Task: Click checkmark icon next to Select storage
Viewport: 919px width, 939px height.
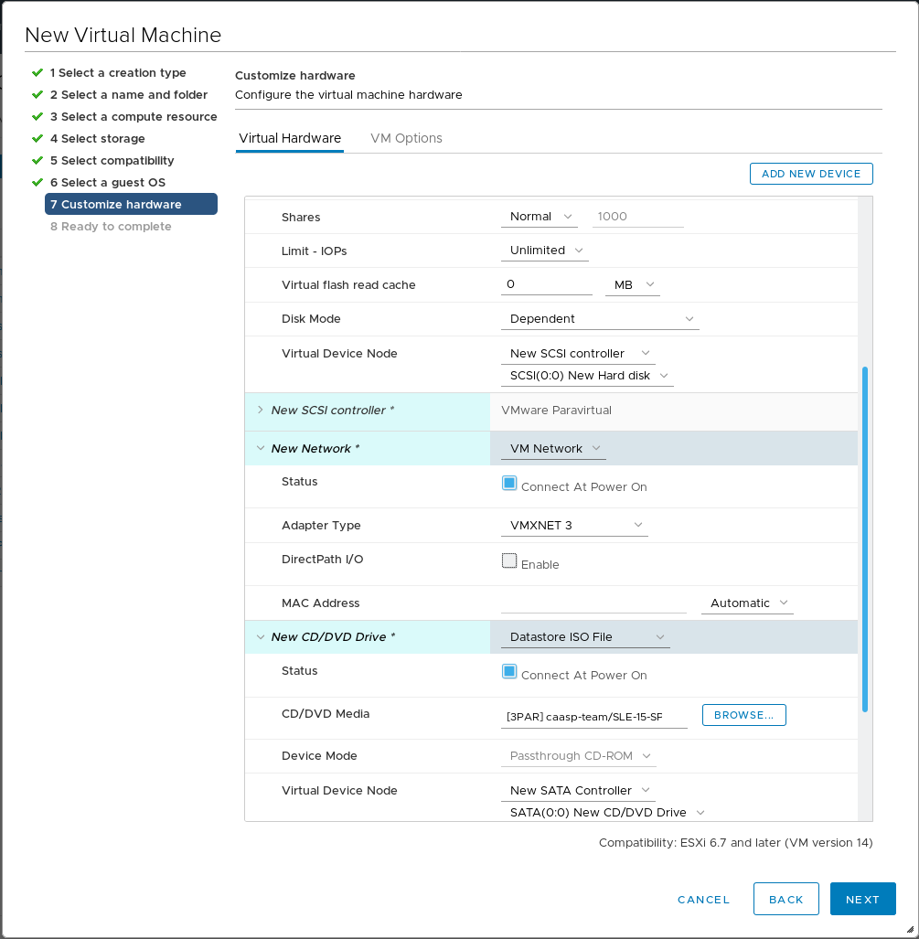Action: pyautogui.click(x=37, y=138)
